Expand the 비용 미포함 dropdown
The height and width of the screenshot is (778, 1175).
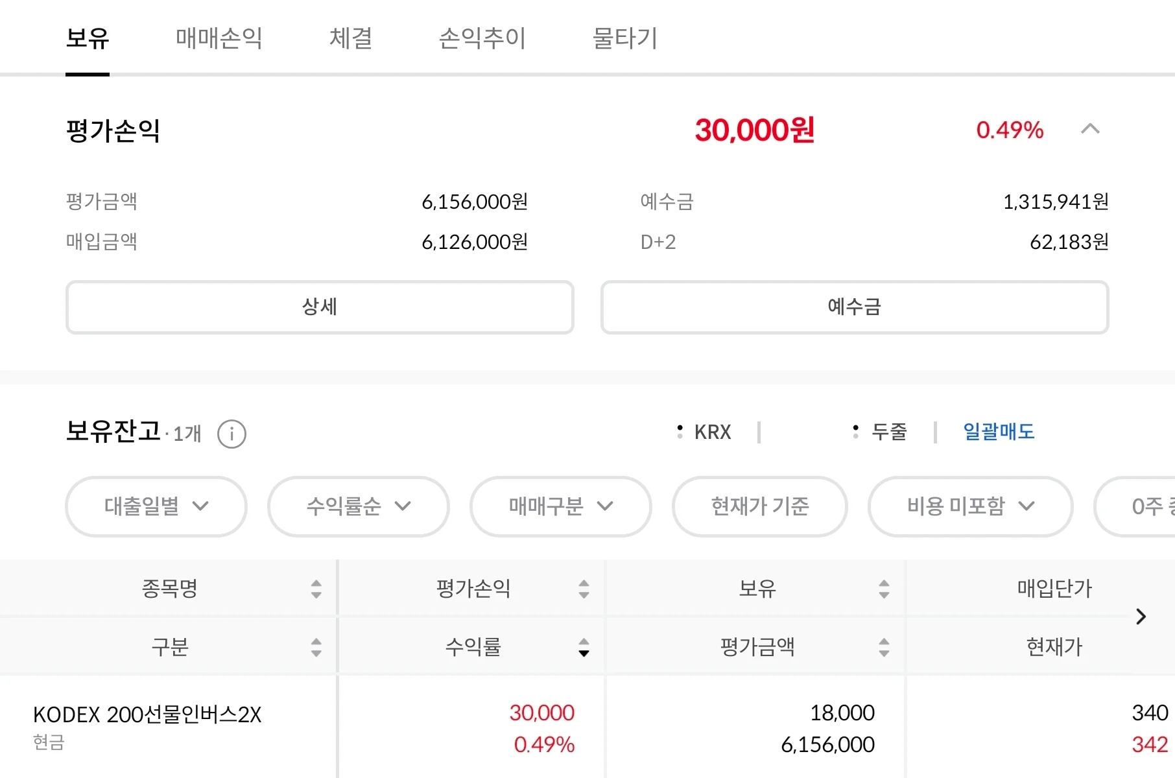[x=971, y=506]
